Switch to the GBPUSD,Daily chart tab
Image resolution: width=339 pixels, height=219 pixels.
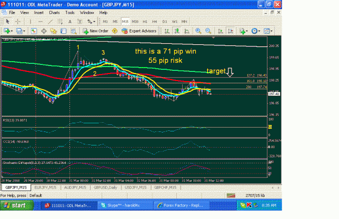(x=106, y=188)
